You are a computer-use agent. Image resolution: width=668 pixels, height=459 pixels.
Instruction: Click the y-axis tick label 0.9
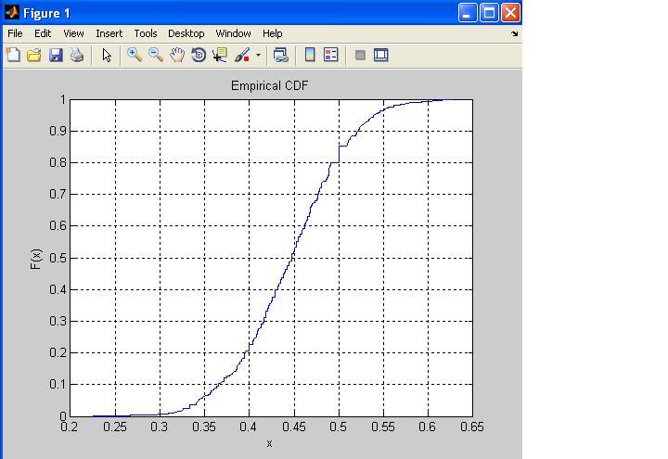point(58,131)
